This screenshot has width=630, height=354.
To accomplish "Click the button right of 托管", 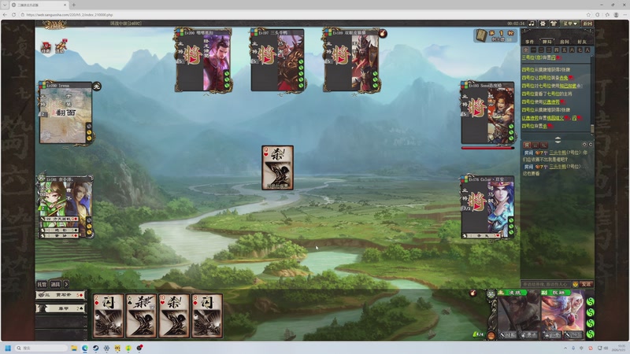I will point(56,284).
